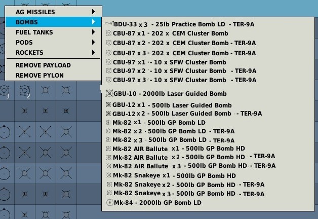Open the ROCKETS submenu
318x219 pixels.
tap(53, 52)
